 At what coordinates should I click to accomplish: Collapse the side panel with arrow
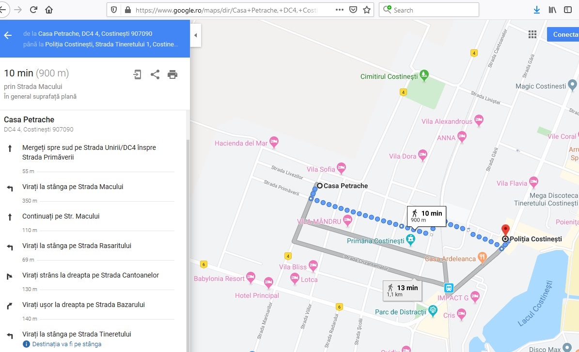(x=196, y=35)
